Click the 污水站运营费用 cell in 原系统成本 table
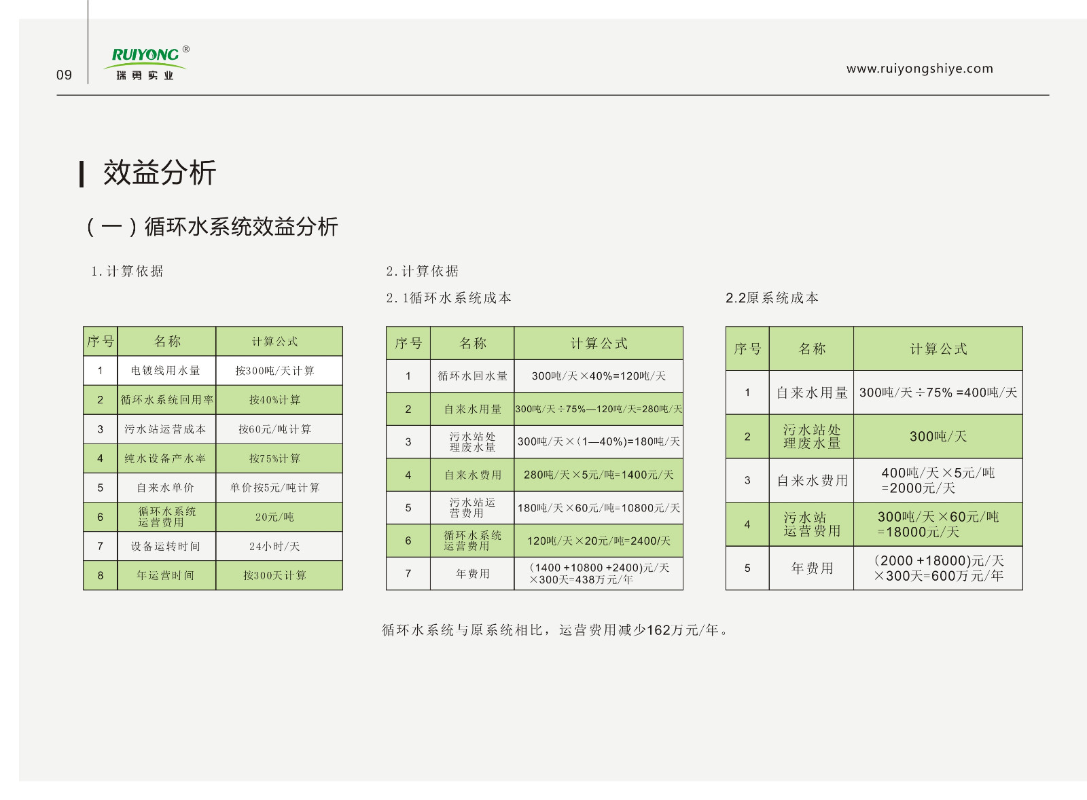 [x=811, y=524]
